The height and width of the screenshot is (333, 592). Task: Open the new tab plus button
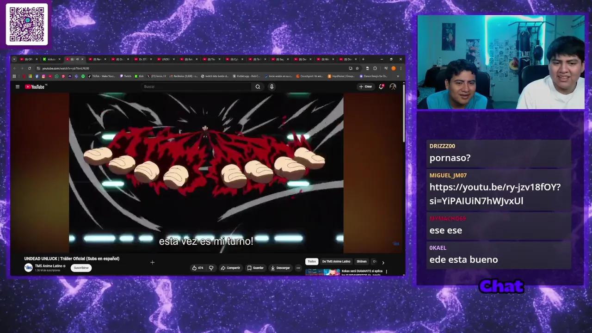(363, 59)
